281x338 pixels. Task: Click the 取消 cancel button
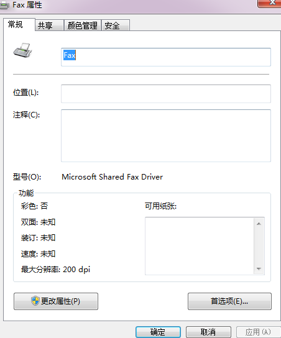pyautogui.click(x=208, y=332)
